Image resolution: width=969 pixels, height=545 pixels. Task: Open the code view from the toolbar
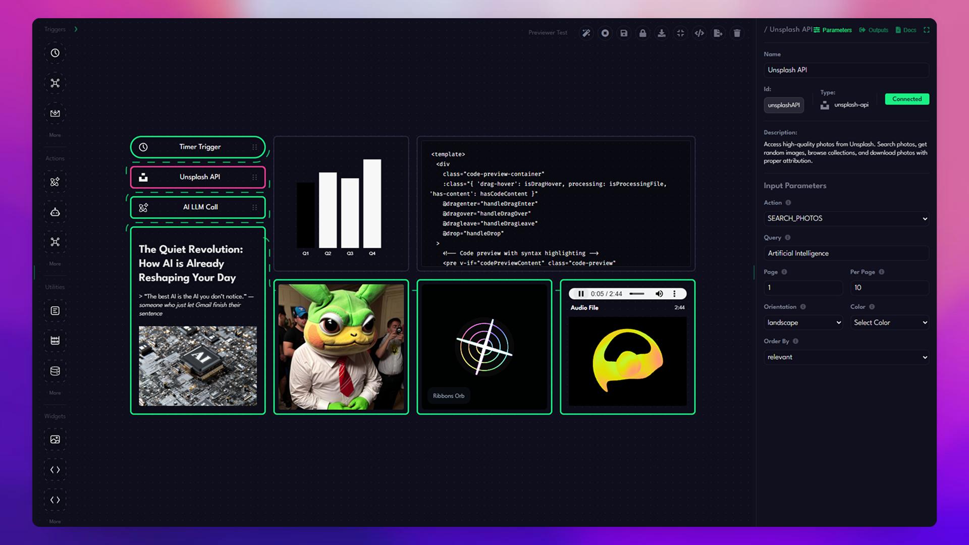click(699, 33)
